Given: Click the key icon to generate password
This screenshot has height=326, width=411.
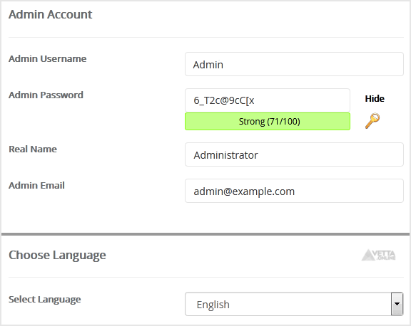Looking at the screenshot, I should 372,121.
